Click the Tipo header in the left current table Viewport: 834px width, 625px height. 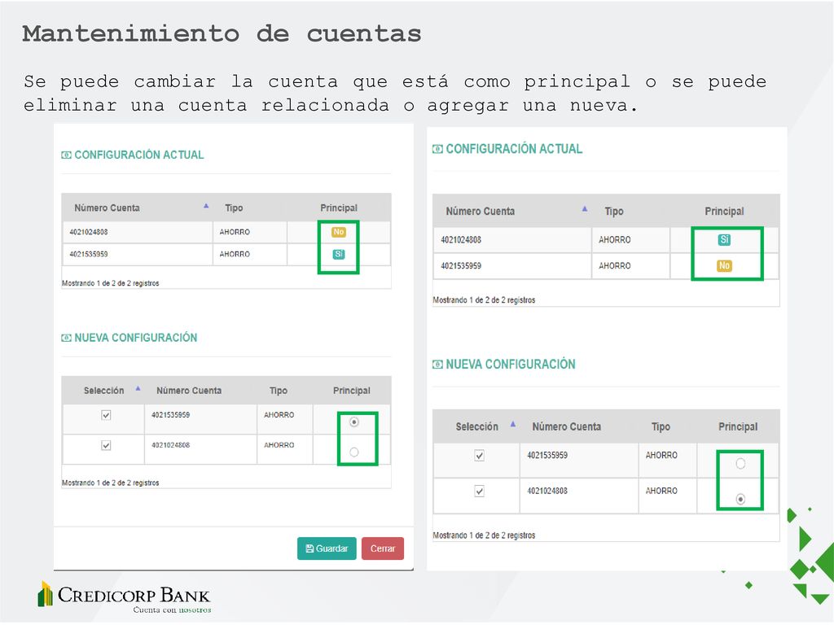(x=234, y=208)
